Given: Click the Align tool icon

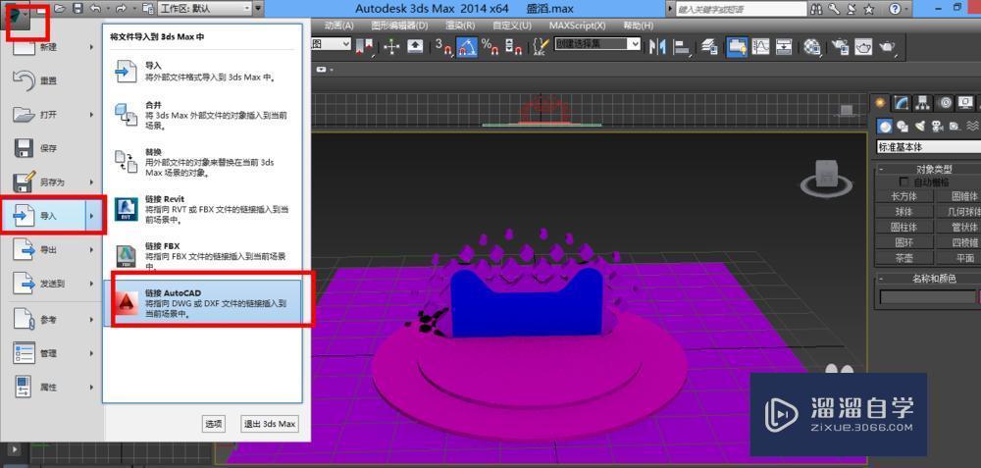Looking at the screenshot, I should [x=681, y=46].
